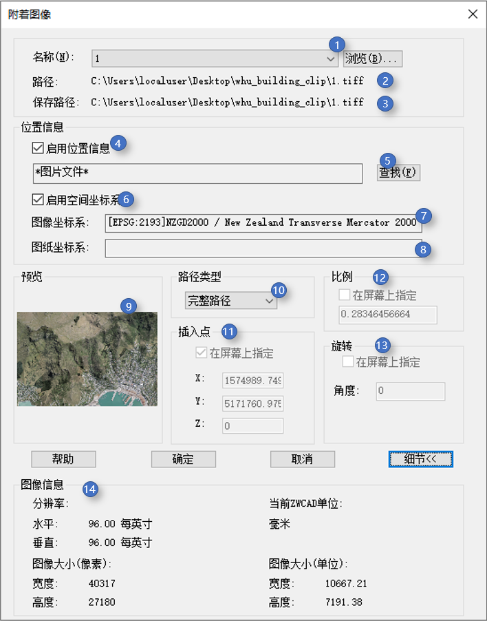Disable the 启用空间坐标系 checkbox
This screenshot has height=621, width=487.
pyautogui.click(x=38, y=200)
